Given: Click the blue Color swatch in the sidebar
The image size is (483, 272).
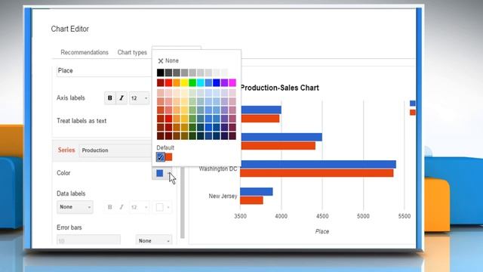Looking at the screenshot, I should (159, 173).
